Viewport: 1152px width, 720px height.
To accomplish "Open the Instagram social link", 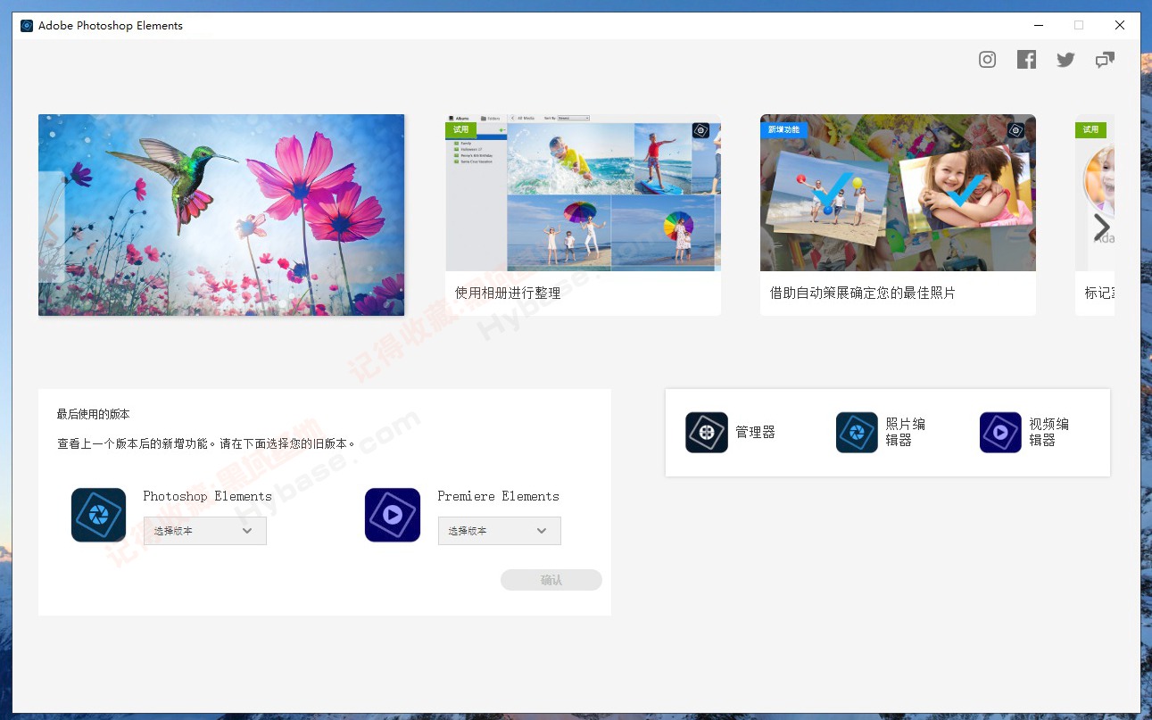I will 987,59.
